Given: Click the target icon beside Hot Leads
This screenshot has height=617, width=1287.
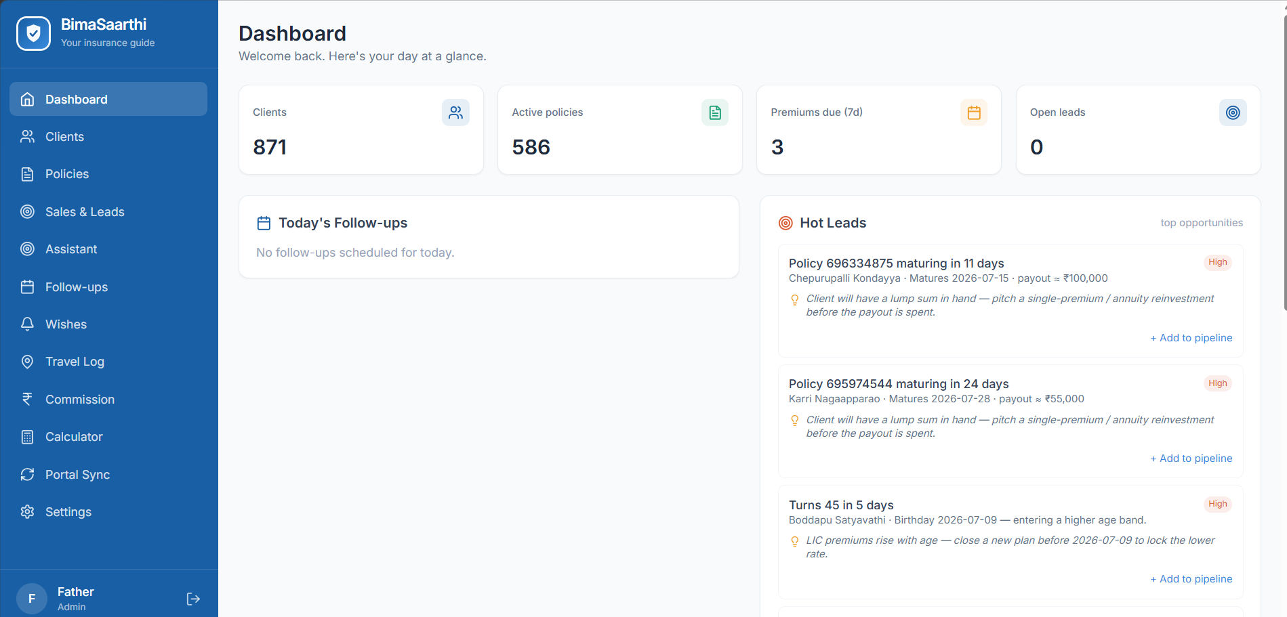Looking at the screenshot, I should coord(785,223).
